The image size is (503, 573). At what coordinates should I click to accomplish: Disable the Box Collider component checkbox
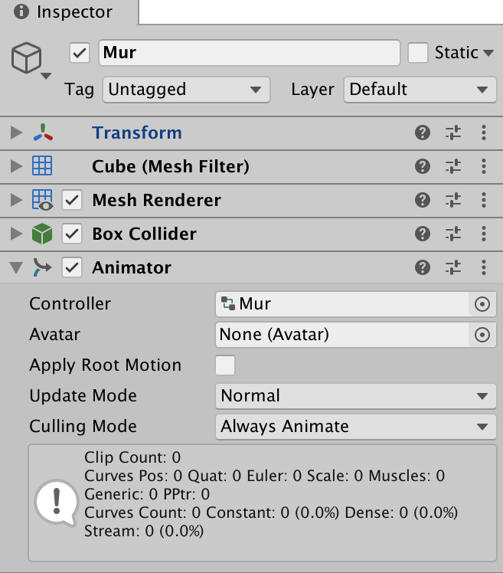point(72,234)
